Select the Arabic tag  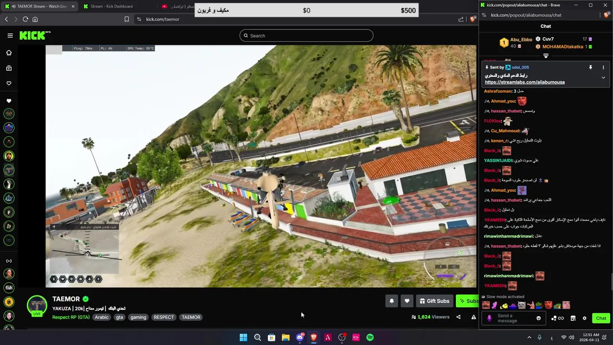[x=102, y=317]
